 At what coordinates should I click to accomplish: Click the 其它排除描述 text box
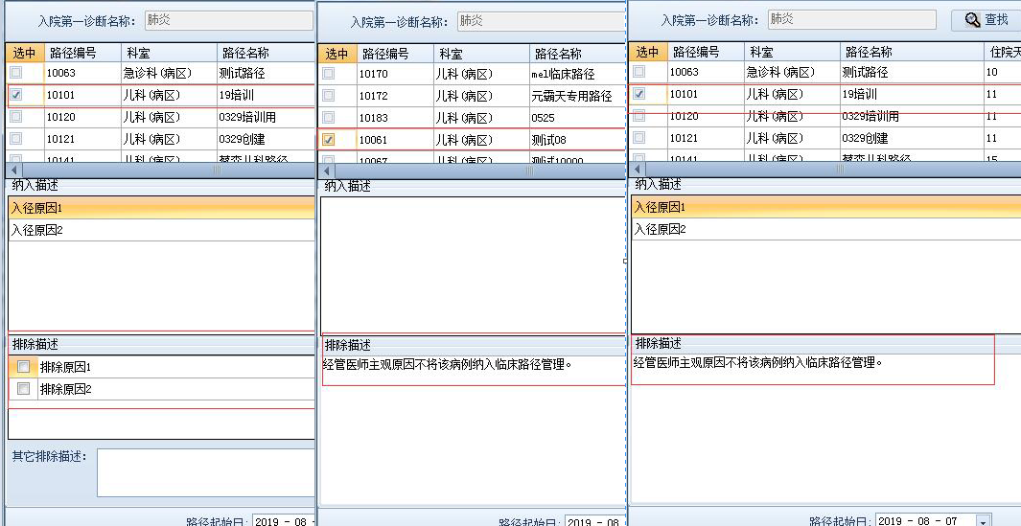pos(206,472)
